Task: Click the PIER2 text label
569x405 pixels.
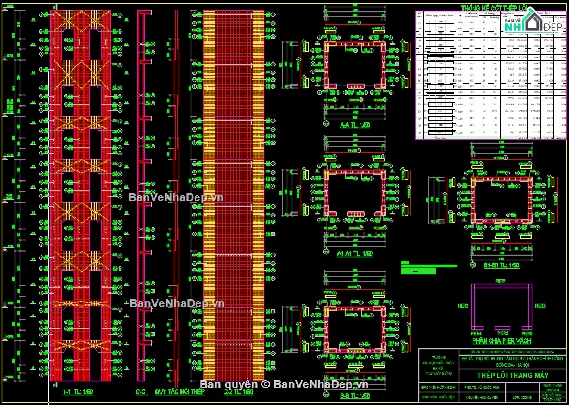Action: click(462, 306)
